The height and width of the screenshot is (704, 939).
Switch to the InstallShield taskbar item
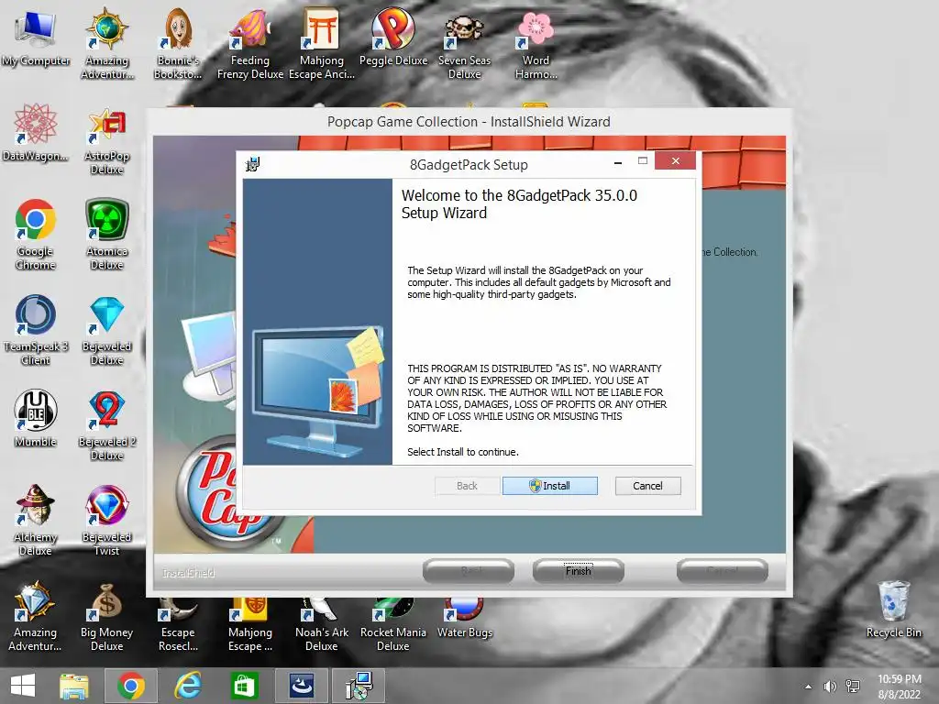pyautogui.click(x=301, y=686)
